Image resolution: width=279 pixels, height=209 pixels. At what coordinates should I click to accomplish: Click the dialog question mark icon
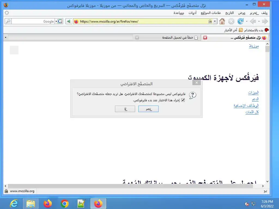tap(192, 95)
